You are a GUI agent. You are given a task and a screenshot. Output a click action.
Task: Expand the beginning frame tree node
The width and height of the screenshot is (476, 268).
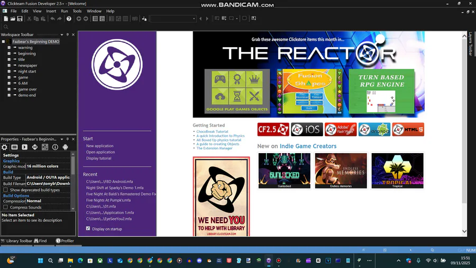9,53
